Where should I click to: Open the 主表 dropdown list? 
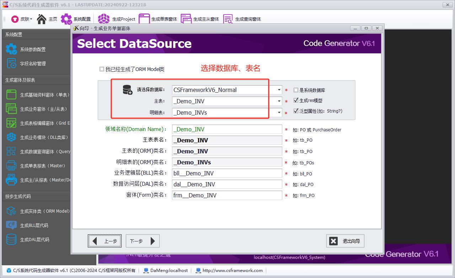click(279, 101)
